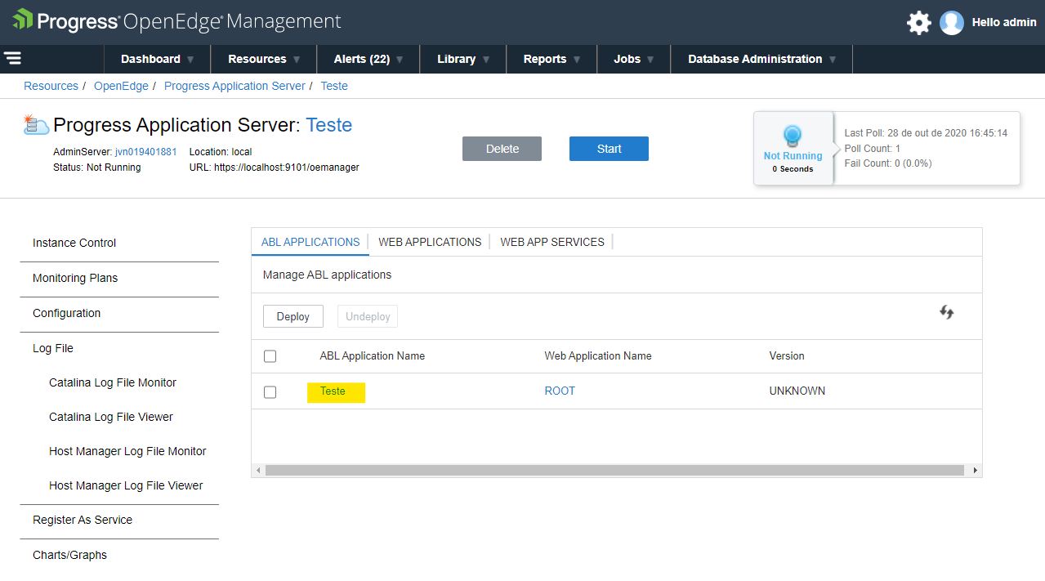Click the Teste link in the page title
Screen dimensions: 1045x581
tap(329, 125)
